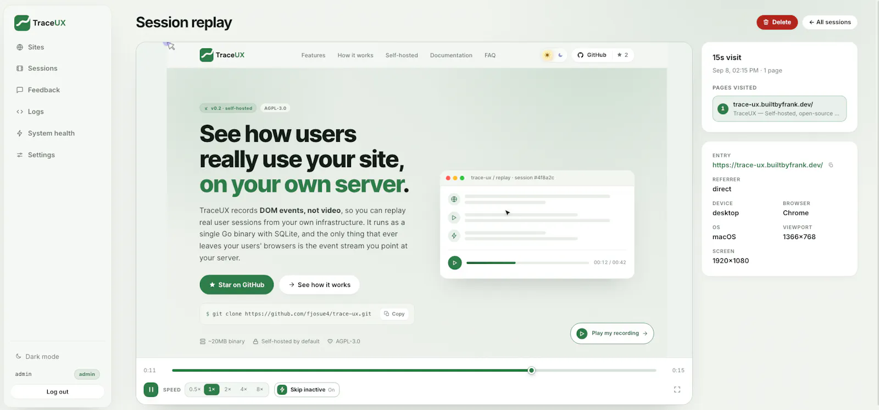Click the admin role badge
Screen dimensions: 879x410
[87, 374]
